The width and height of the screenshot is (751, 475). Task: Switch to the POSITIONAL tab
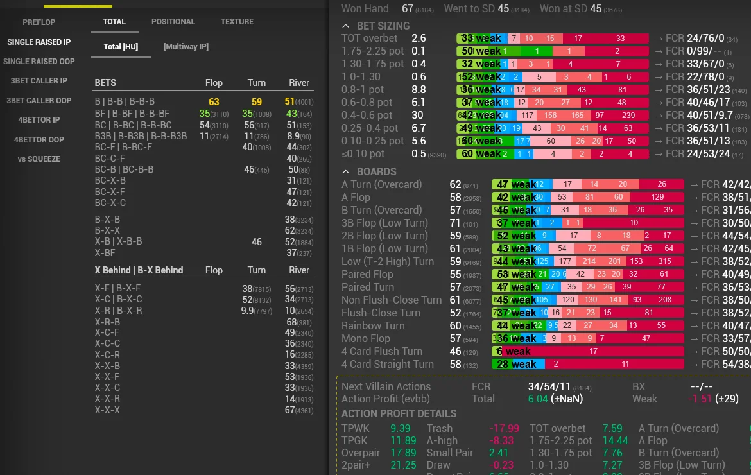(173, 22)
